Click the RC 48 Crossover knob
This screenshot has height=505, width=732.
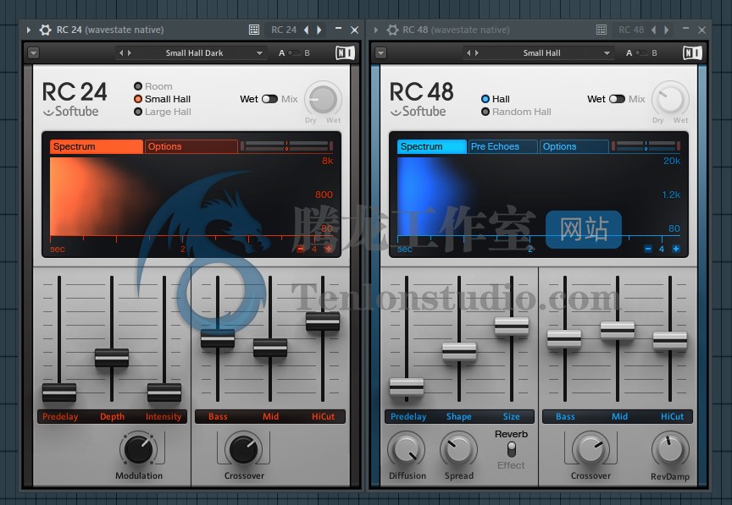[591, 449]
